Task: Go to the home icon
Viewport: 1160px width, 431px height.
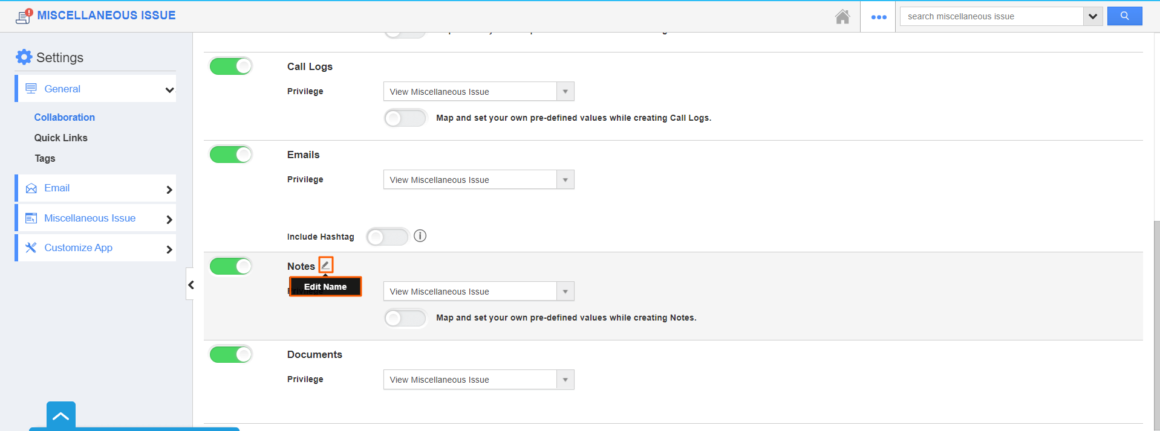Action: click(842, 17)
